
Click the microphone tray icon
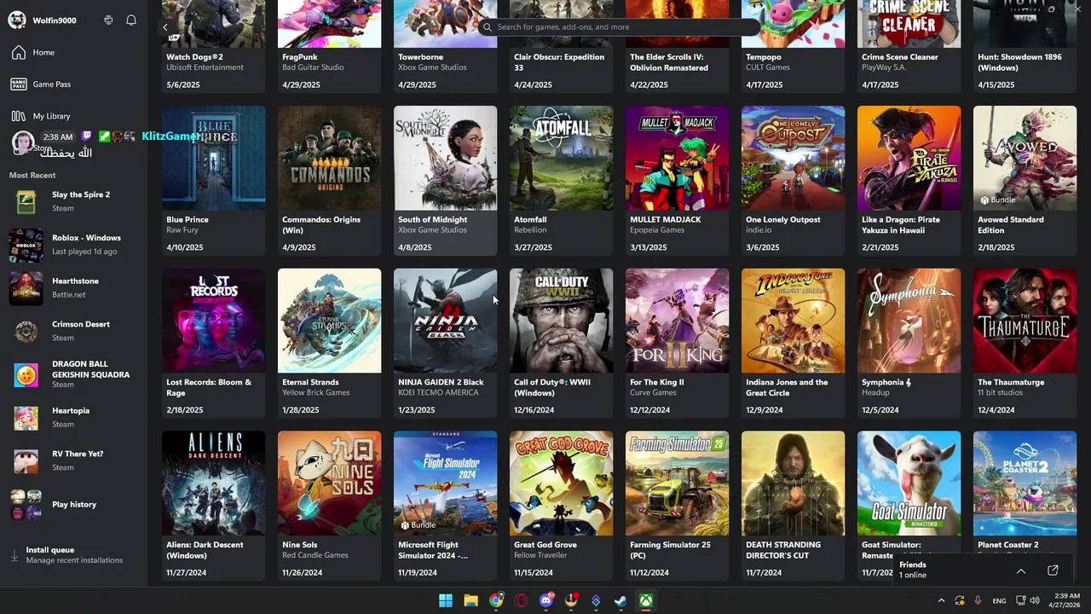[978, 600]
